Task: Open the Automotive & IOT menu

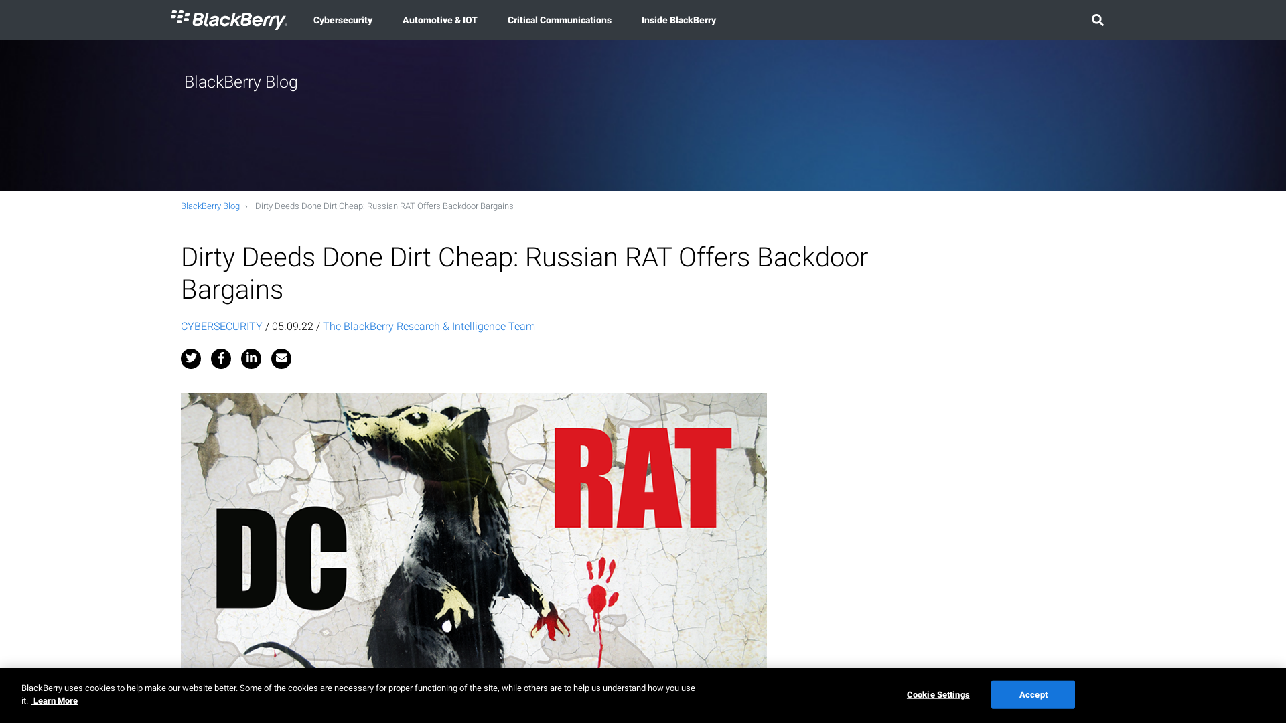Action: (x=440, y=20)
